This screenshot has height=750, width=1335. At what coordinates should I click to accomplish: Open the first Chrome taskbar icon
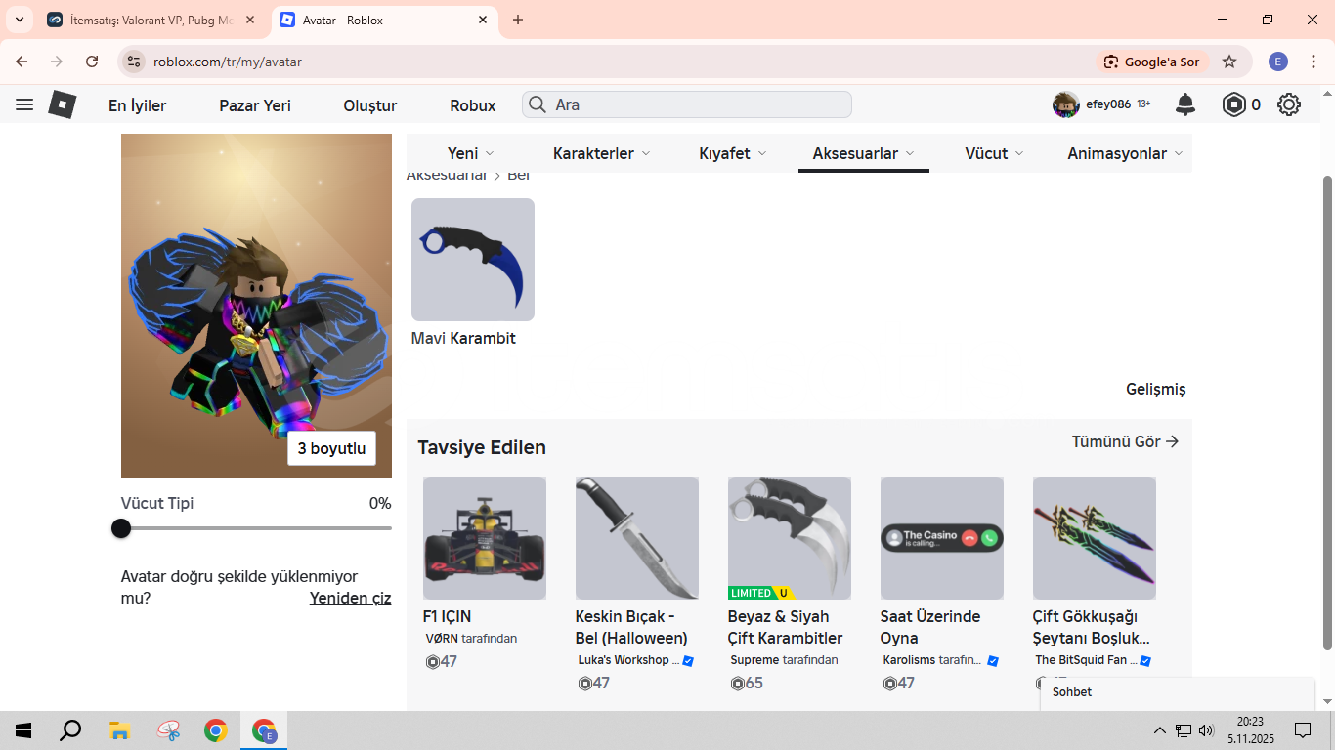(216, 730)
